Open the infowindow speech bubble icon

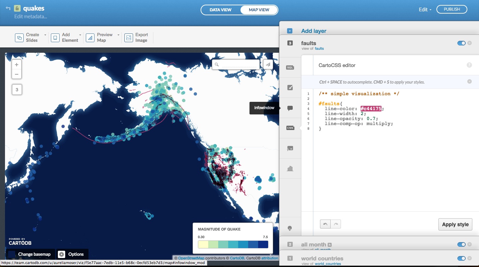click(290, 108)
